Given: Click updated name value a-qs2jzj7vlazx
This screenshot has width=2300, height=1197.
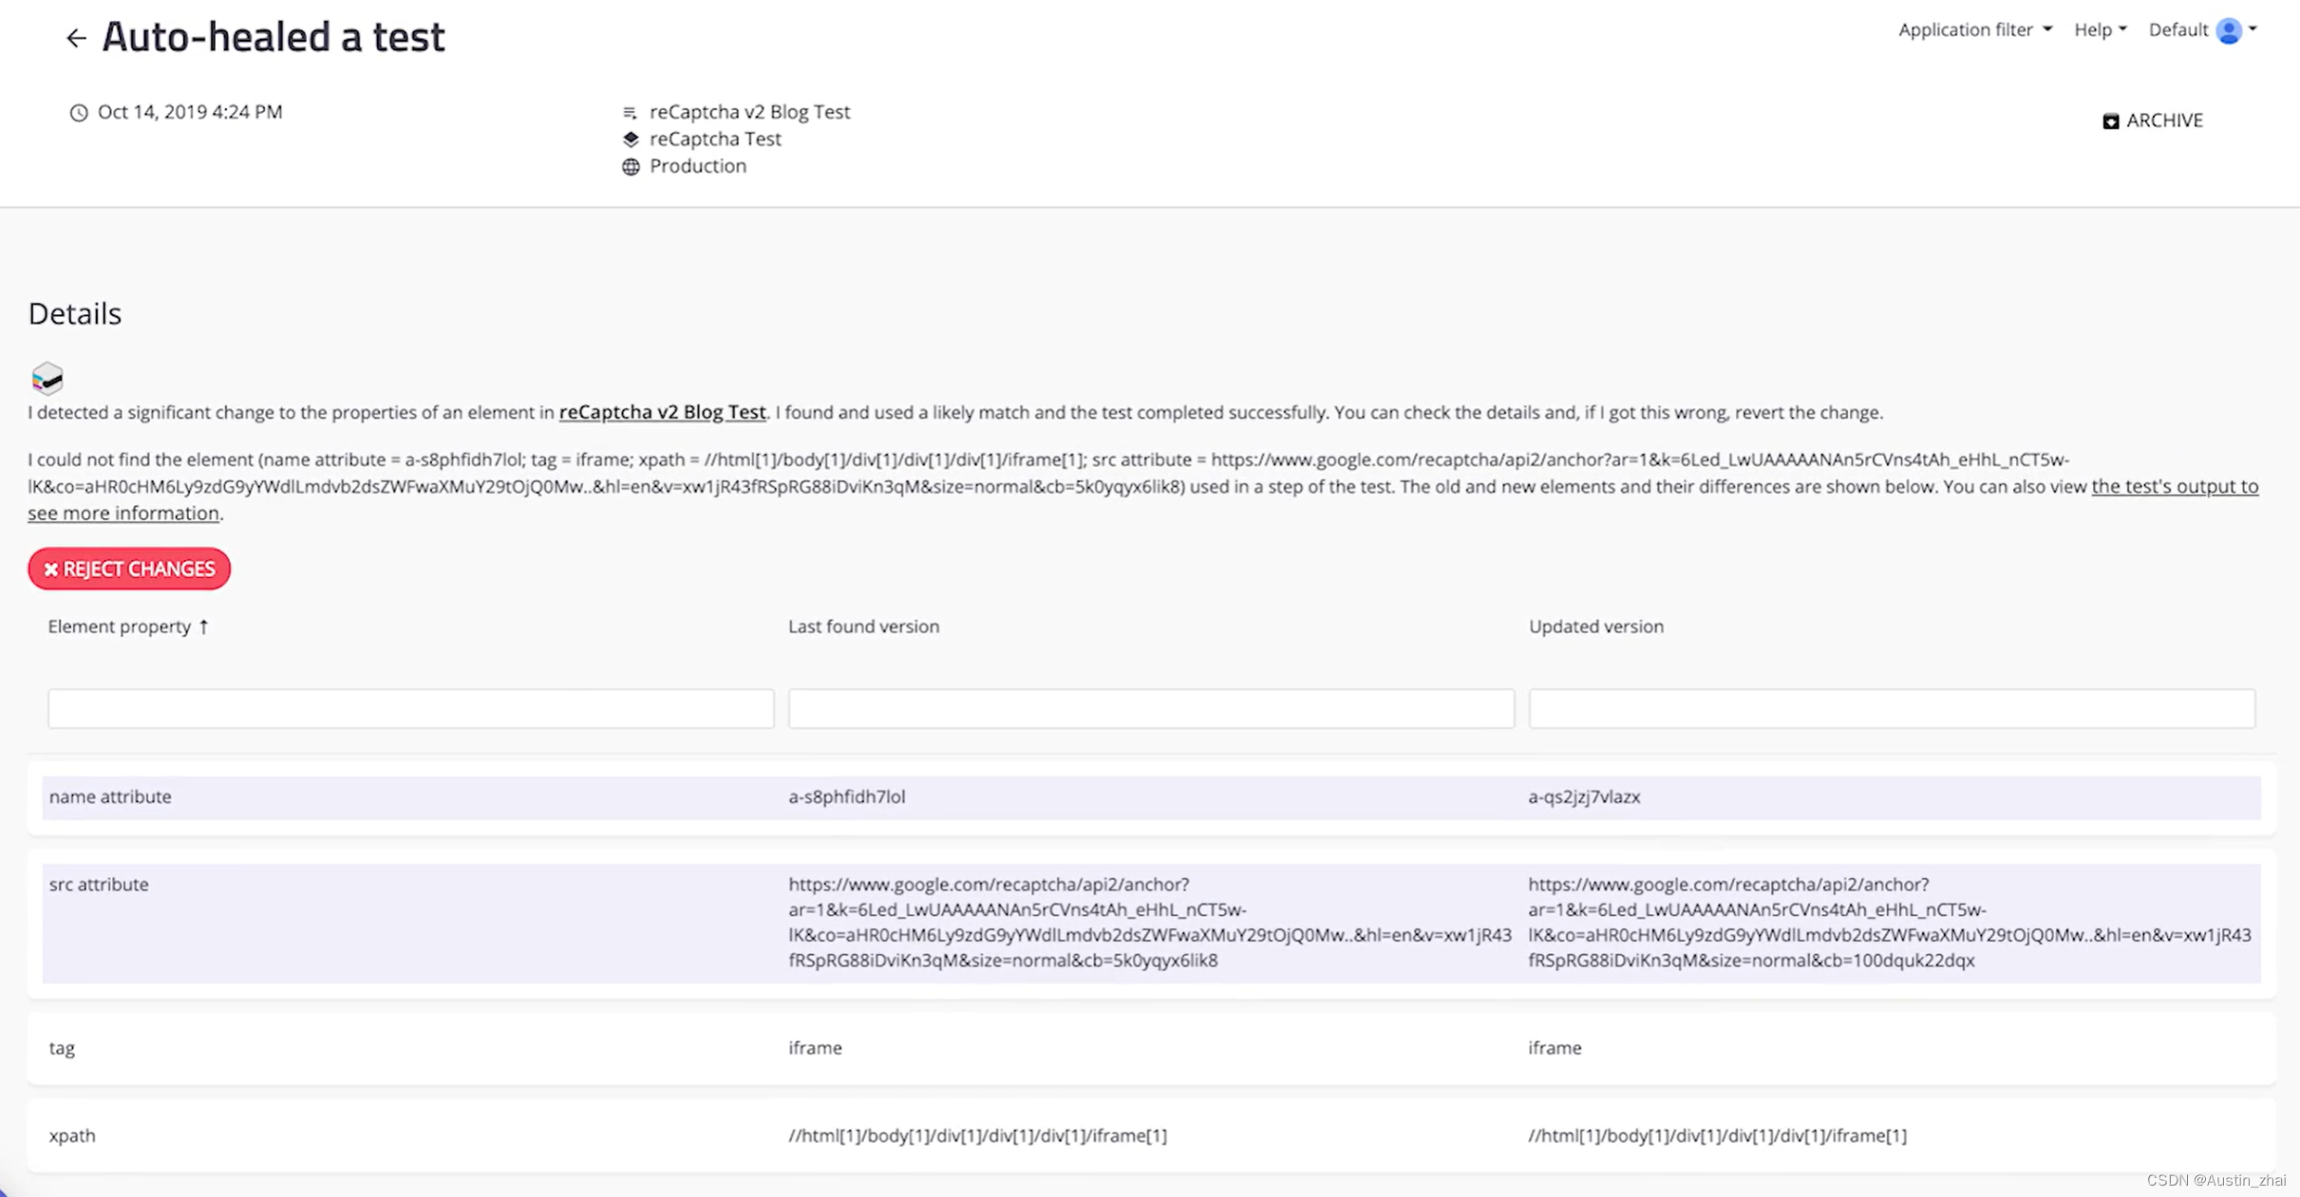Looking at the screenshot, I should click(1584, 796).
